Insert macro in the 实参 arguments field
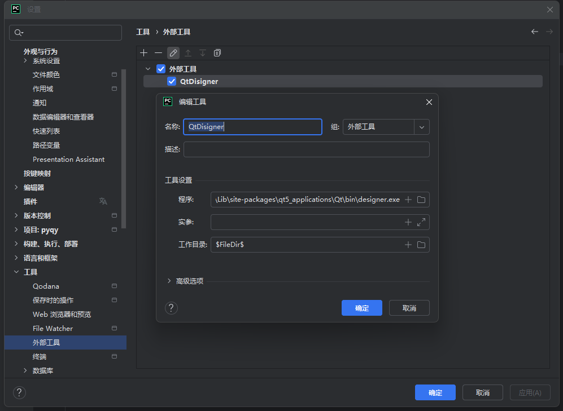This screenshot has height=411, width=563. tap(408, 222)
